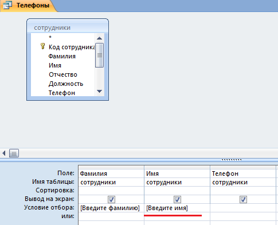Click table name cell under Фамилия column
Viewport: 278px width, 225px height.
point(111,182)
